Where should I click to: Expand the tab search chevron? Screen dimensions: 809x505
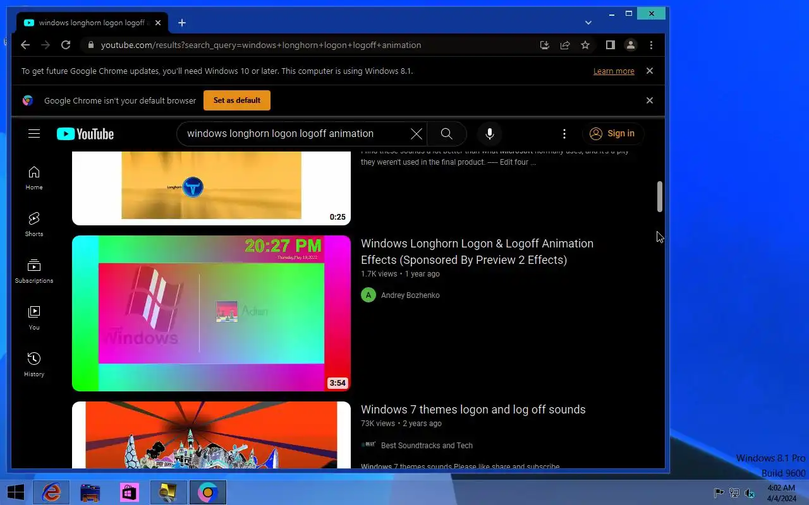click(x=588, y=23)
